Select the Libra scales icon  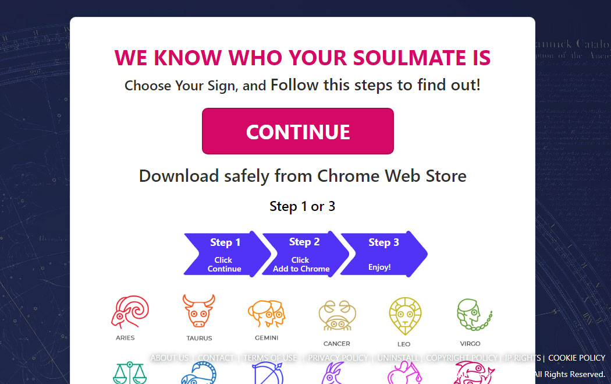[x=129, y=373]
